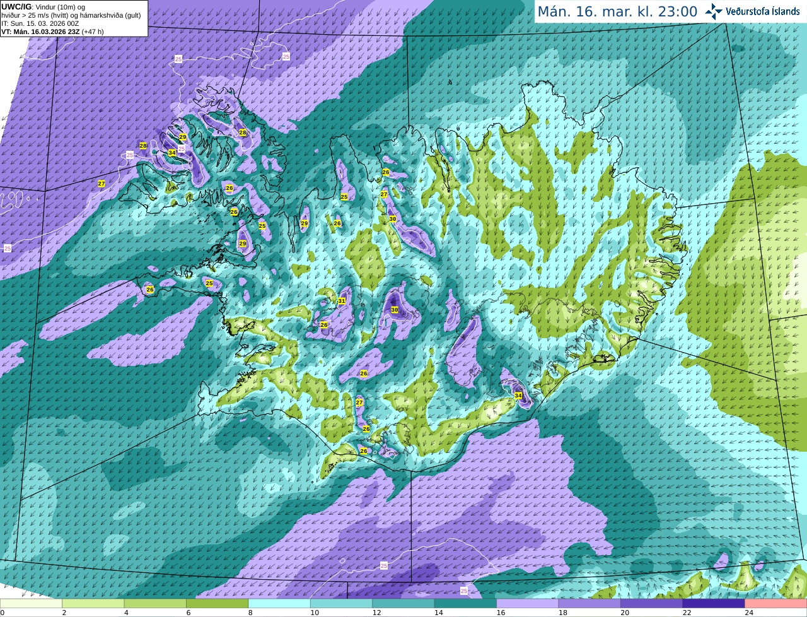
Task: Pick the dark teal 14–16 m/s legend swatch
Action: [x=465, y=603]
